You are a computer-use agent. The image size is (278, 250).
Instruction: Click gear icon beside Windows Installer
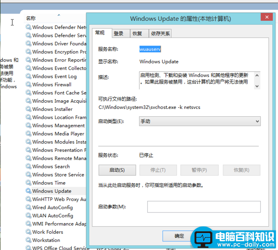[x=28, y=109]
